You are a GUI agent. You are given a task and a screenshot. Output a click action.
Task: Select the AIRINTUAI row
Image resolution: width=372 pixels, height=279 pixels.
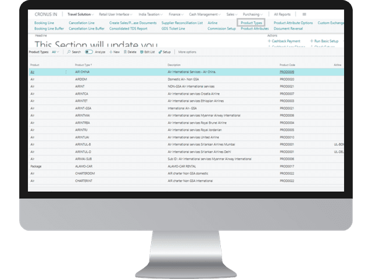[x=186, y=137]
